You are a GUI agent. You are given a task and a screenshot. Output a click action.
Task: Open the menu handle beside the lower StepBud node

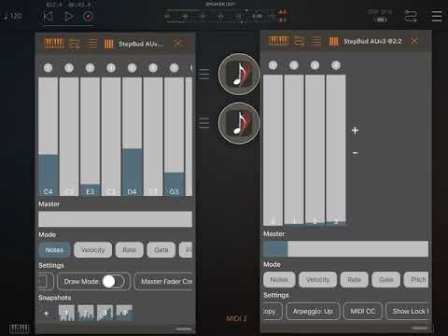204,123
